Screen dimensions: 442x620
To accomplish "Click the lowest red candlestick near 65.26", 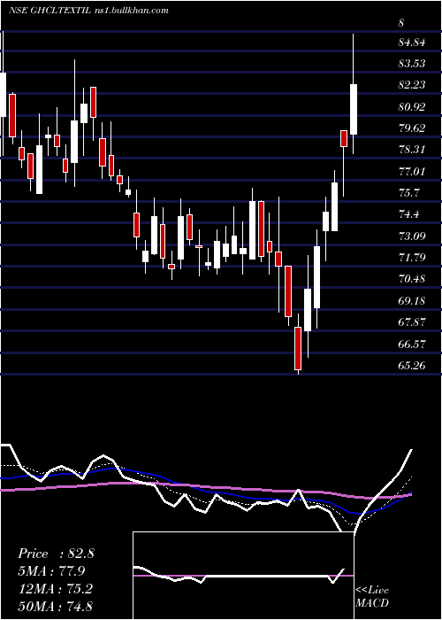I will tap(298, 348).
